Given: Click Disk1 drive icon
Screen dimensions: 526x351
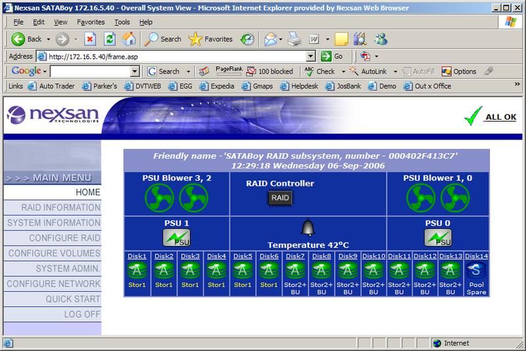Looking at the screenshot, I should click(x=137, y=270).
